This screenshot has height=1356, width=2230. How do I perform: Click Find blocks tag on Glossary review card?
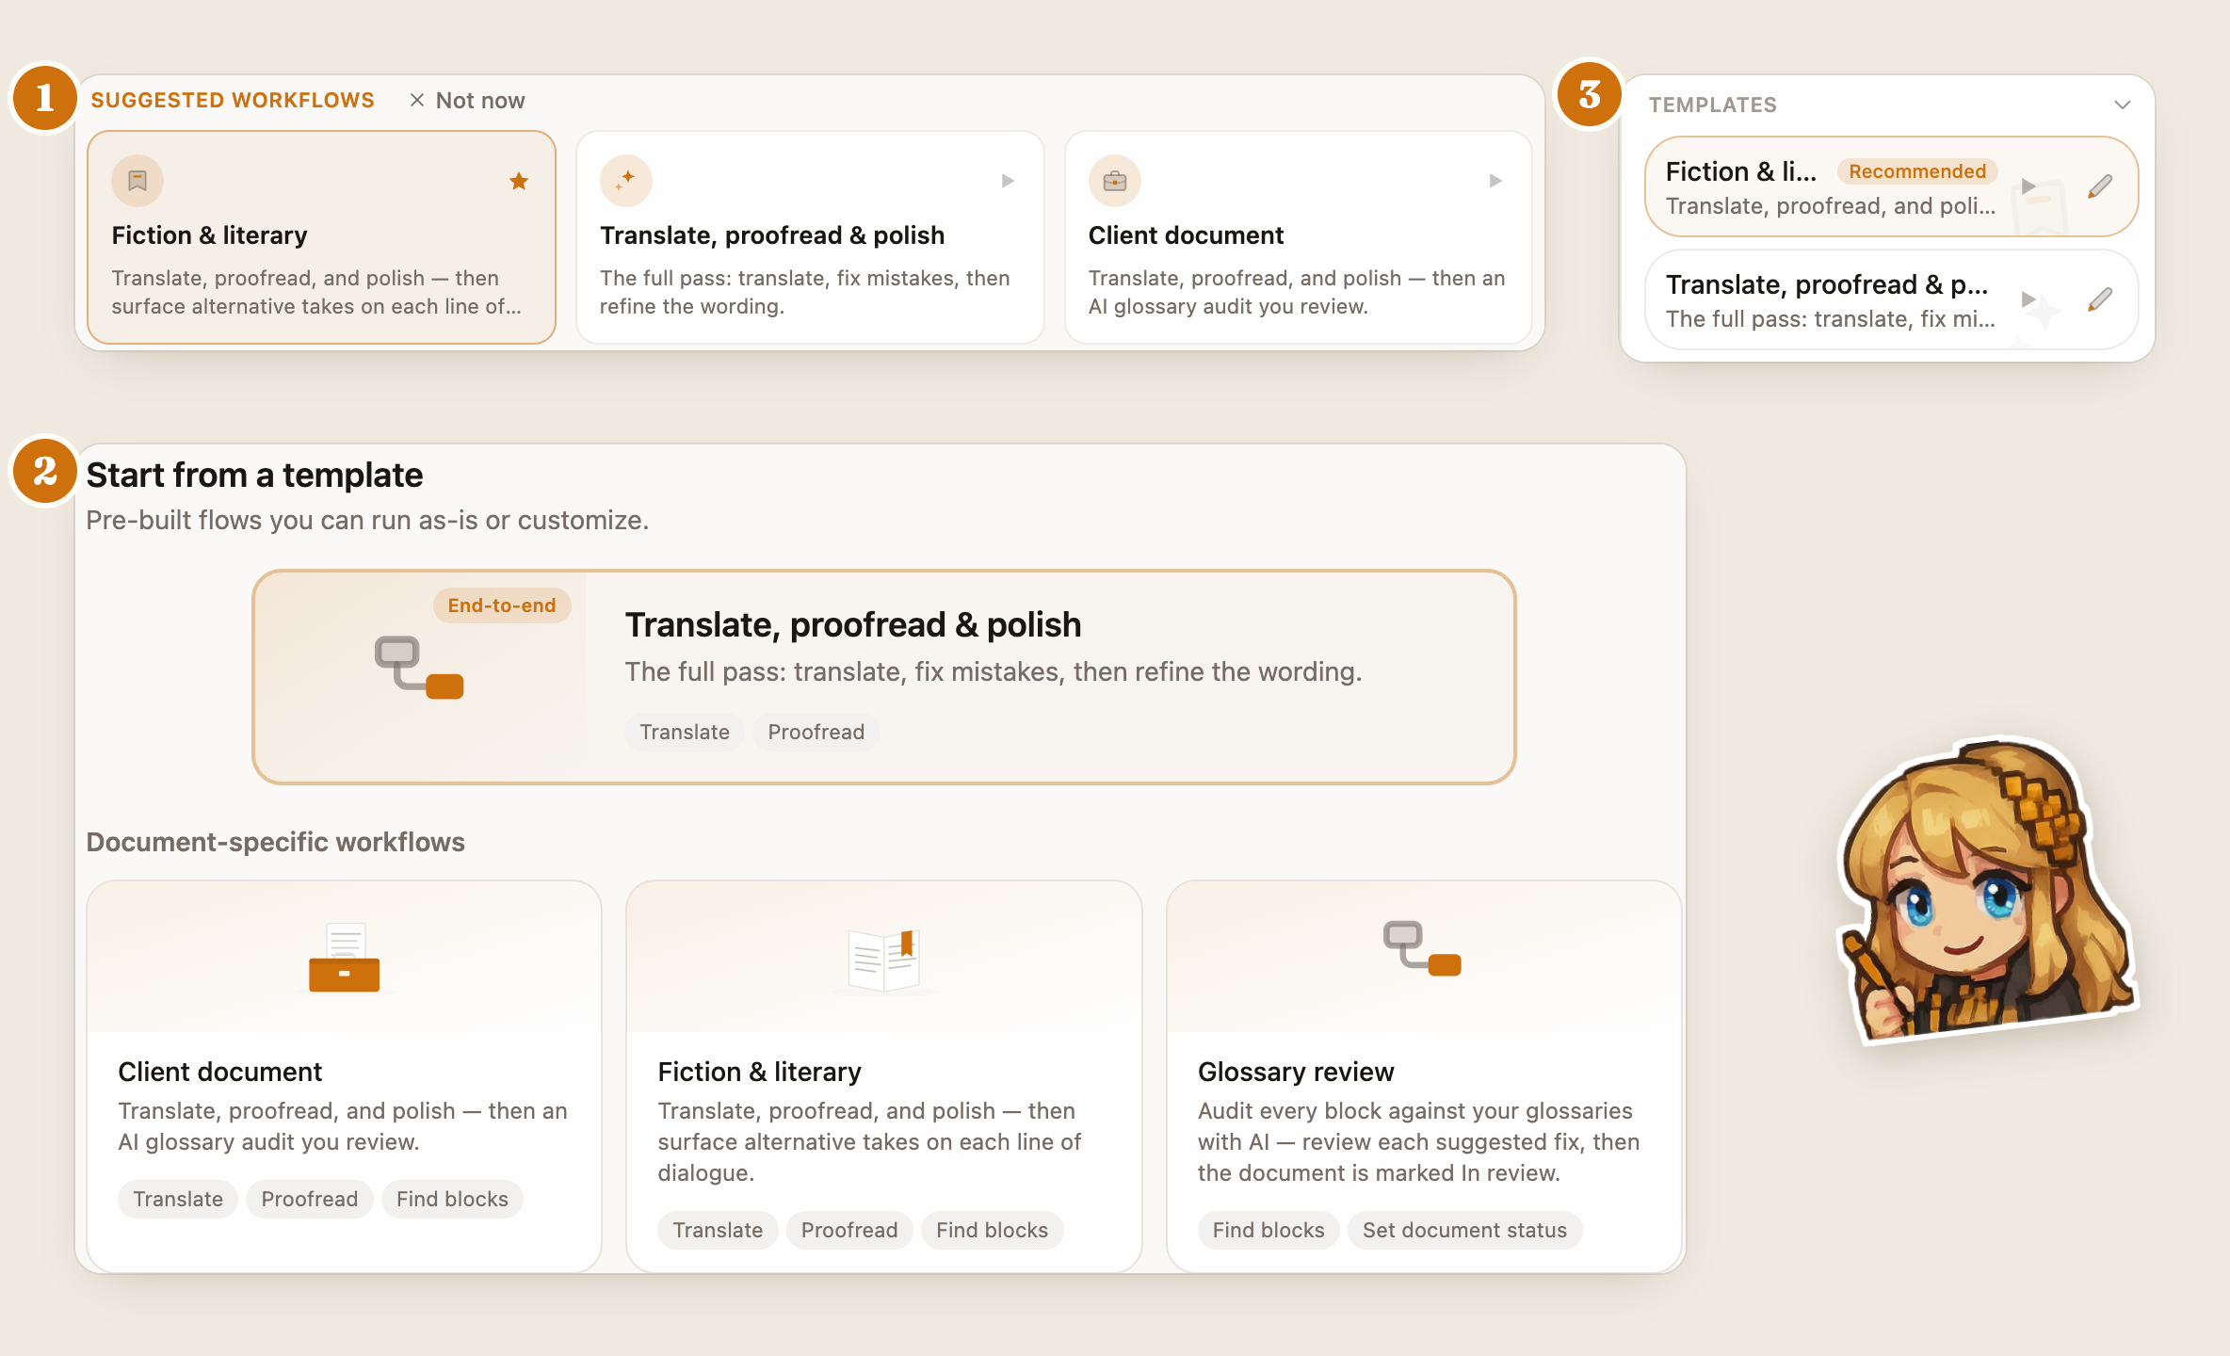1268,1230
